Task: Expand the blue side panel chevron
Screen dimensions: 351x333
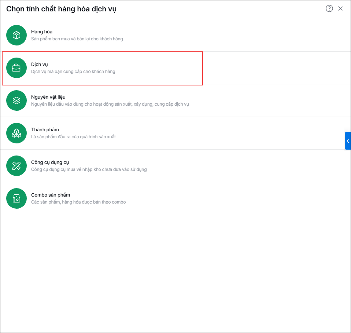Action: (x=348, y=141)
